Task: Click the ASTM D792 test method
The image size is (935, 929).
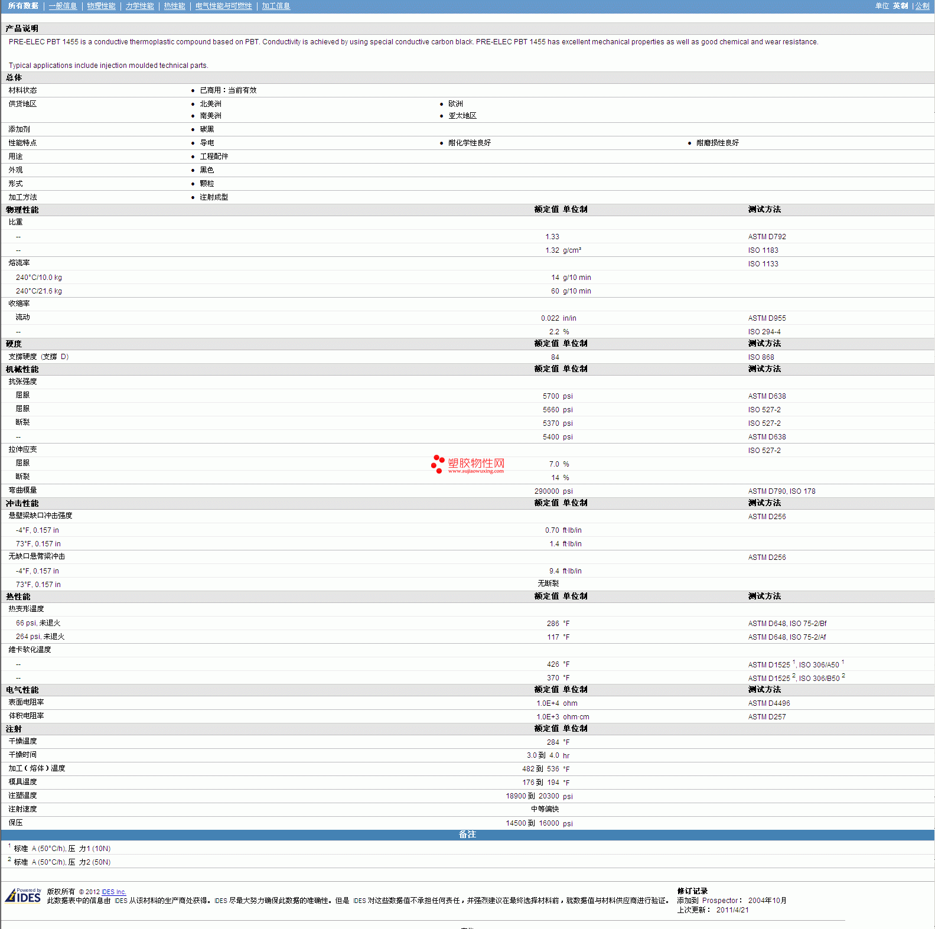Action: point(767,237)
